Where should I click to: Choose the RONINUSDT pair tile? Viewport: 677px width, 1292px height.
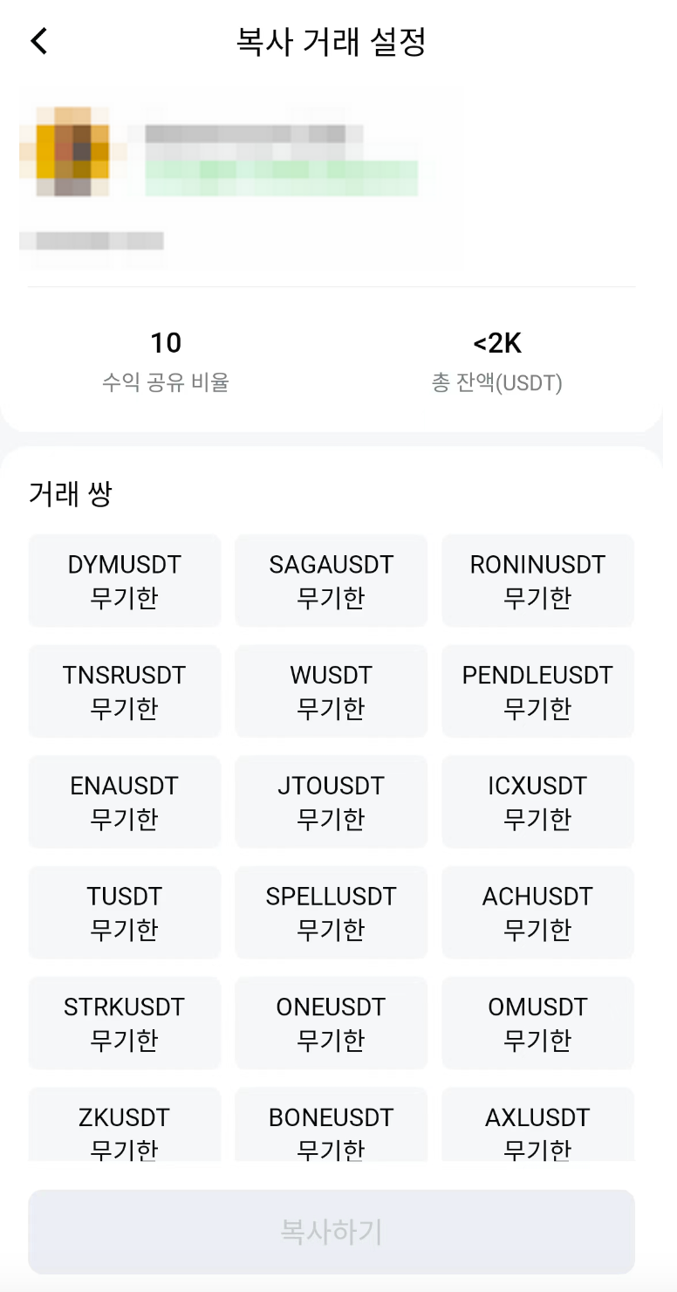pos(537,581)
